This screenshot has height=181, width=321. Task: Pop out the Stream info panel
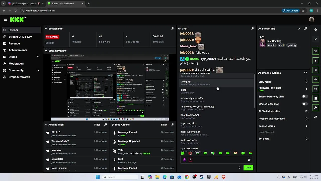[x=305, y=29]
